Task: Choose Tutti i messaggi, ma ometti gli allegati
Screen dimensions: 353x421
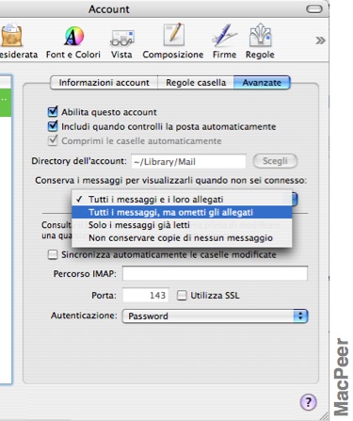Action: pyautogui.click(x=182, y=212)
